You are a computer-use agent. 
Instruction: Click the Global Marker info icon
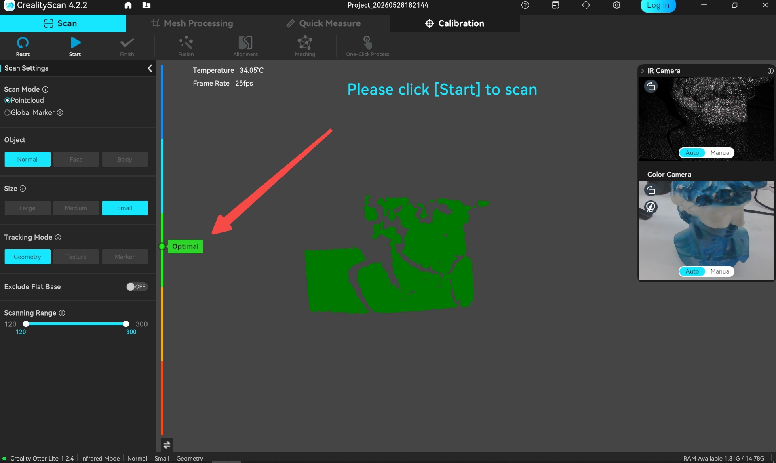pyautogui.click(x=60, y=113)
